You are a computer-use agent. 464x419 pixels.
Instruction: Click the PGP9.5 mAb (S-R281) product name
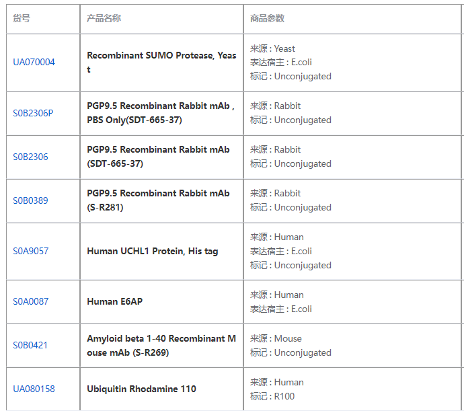click(158, 200)
